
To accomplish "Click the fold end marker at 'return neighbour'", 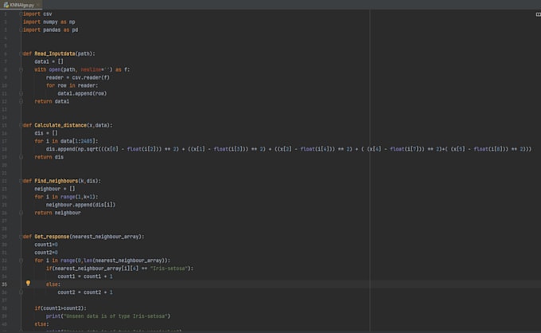I will 21,213.
